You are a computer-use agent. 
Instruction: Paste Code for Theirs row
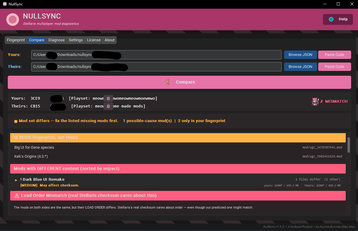coord(334,66)
